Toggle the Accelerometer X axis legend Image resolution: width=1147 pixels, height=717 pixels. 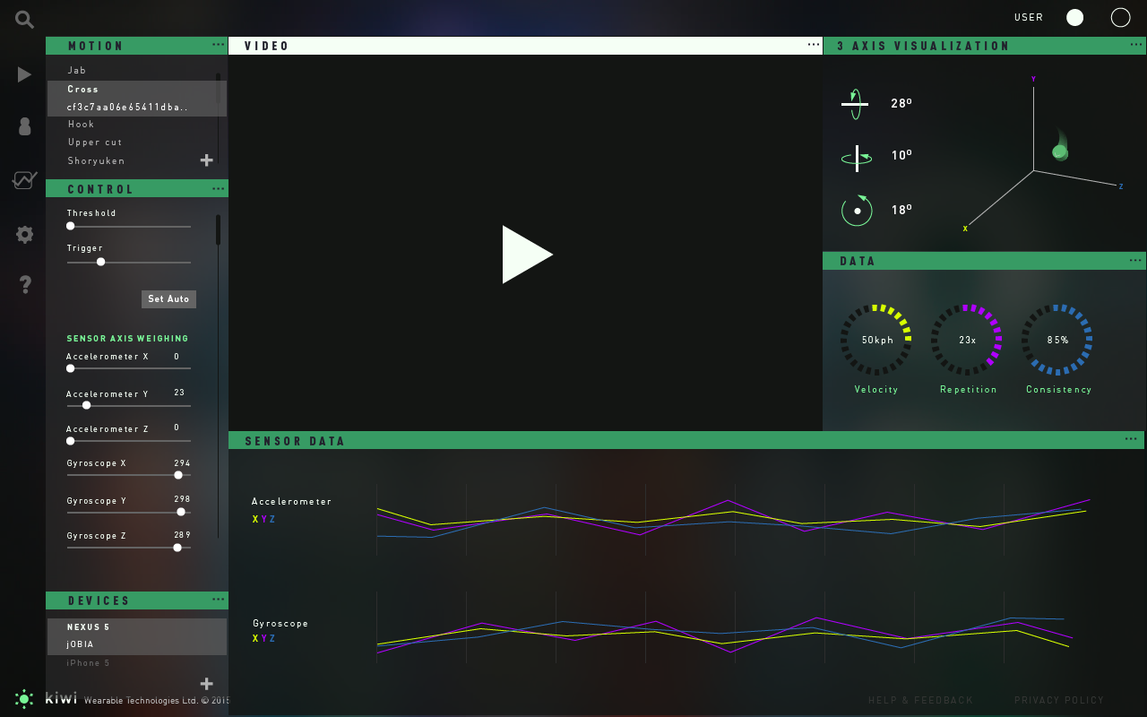point(255,520)
